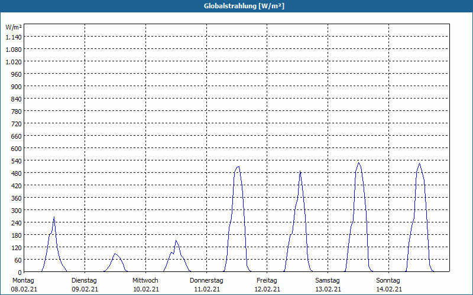The image size is (473, 295).
Task: Select the 12.02.21 date label
Action: pyautogui.click(x=267, y=290)
